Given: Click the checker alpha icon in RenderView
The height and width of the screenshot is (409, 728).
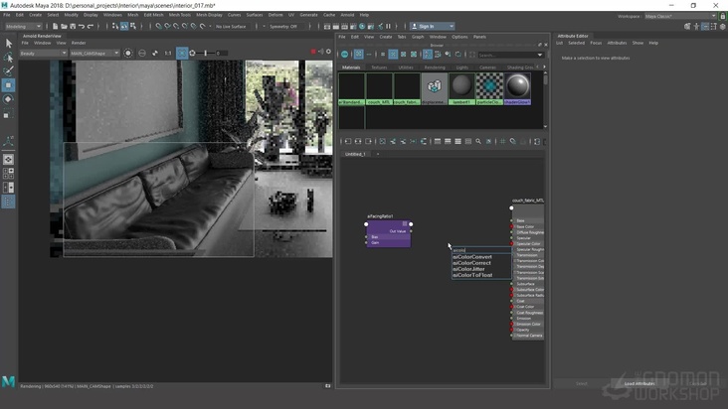Looking at the screenshot, I should click(x=155, y=54).
